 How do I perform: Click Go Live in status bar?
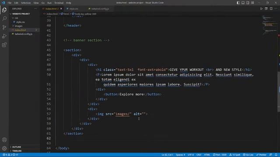click(248, 155)
